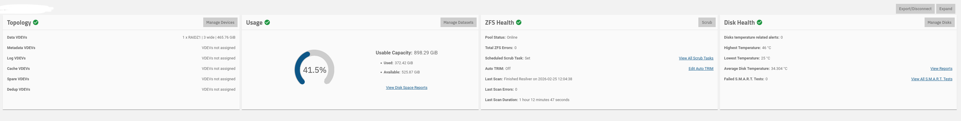
Task: Open Manage Devices for the pool
Action: [220, 22]
